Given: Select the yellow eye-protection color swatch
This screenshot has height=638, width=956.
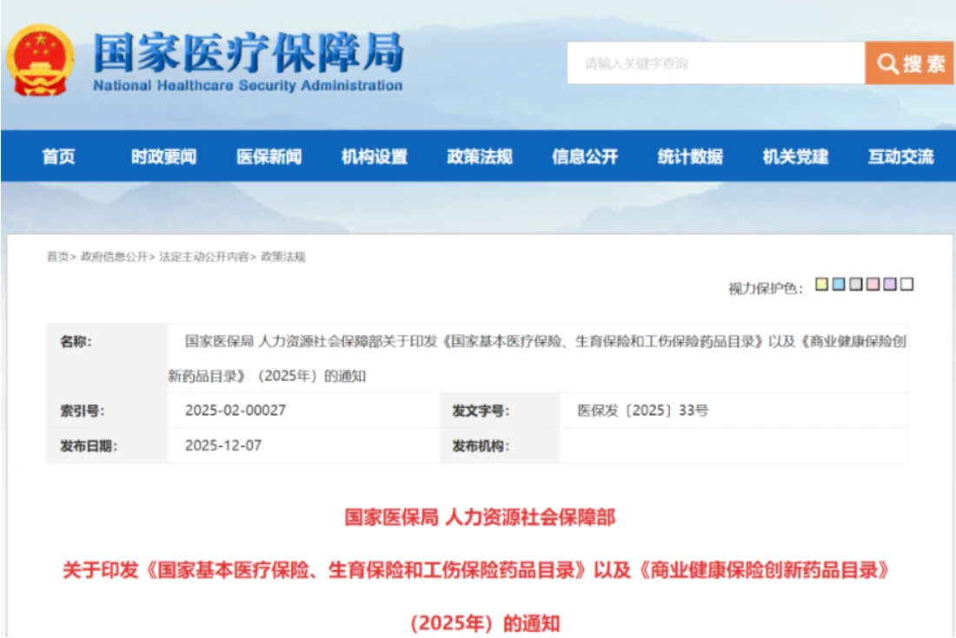Looking at the screenshot, I should (x=822, y=285).
